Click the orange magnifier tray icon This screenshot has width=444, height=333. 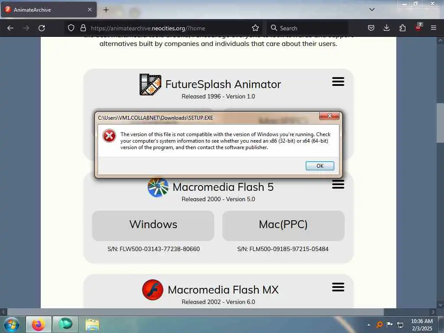click(379, 324)
